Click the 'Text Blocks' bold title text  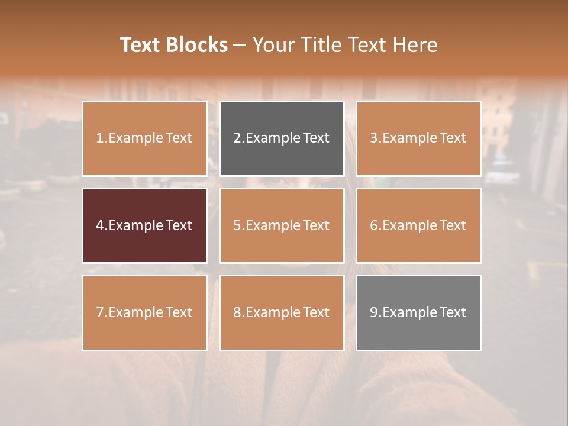tap(174, 45)
